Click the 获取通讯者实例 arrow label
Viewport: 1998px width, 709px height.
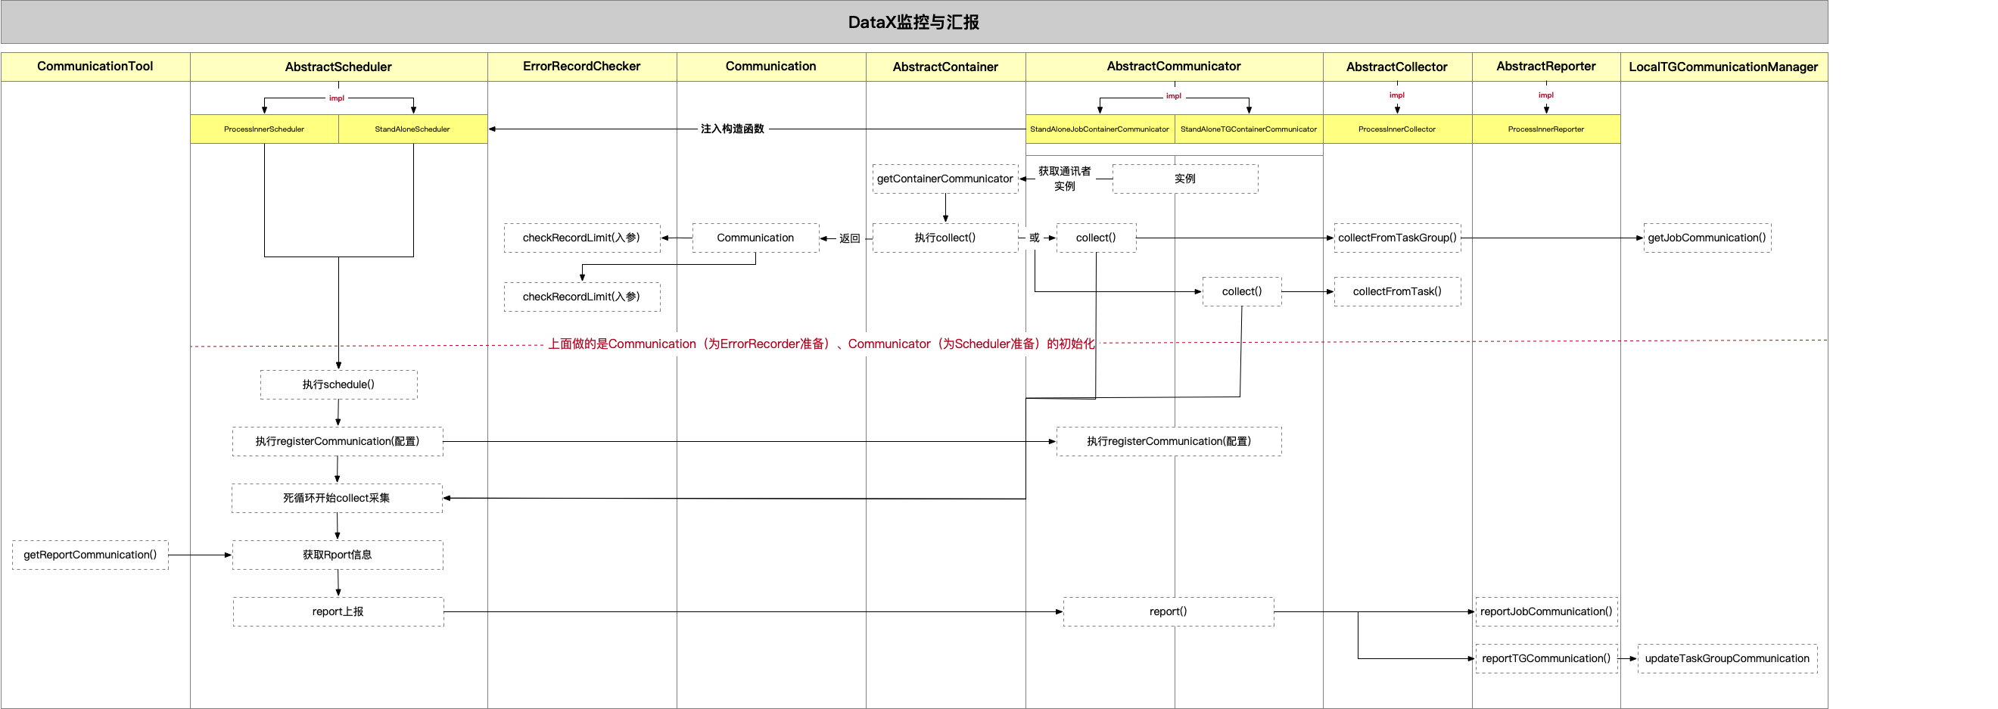[x=1065, y=179]
